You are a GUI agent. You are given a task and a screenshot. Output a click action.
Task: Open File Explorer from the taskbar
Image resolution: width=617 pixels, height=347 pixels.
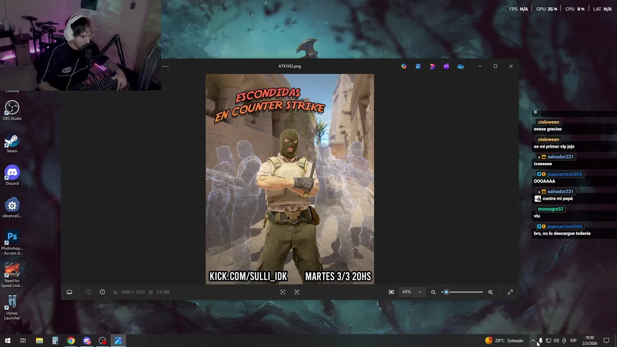[39, 341]
